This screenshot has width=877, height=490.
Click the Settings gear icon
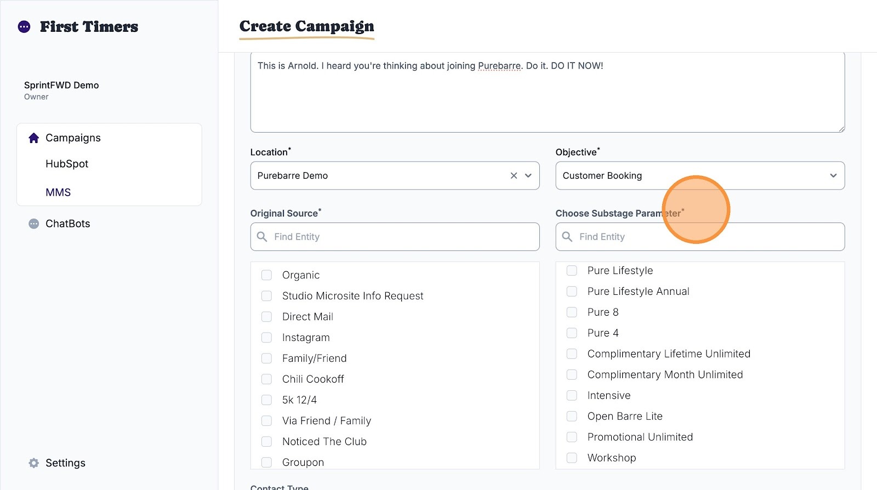(x=34, y=463)
